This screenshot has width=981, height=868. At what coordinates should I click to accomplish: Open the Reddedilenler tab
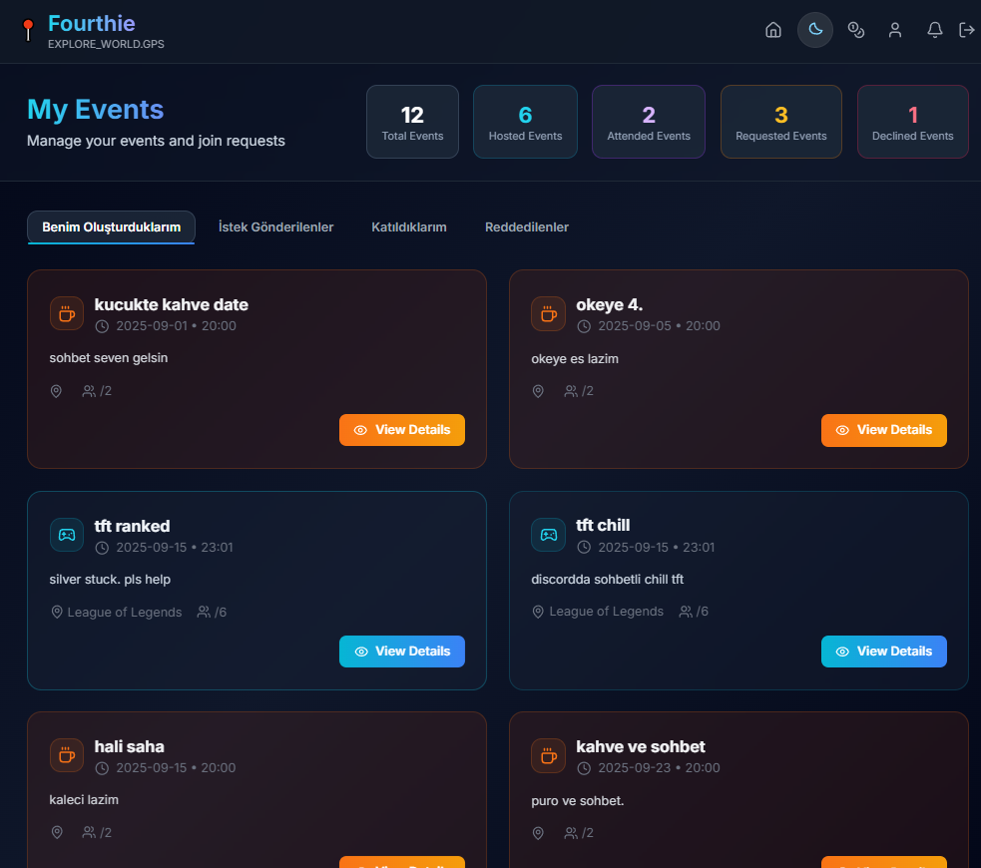(x=527, y=227)
